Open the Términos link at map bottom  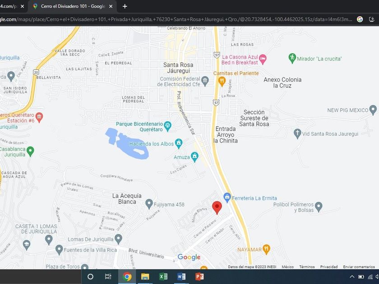(307, 267)
